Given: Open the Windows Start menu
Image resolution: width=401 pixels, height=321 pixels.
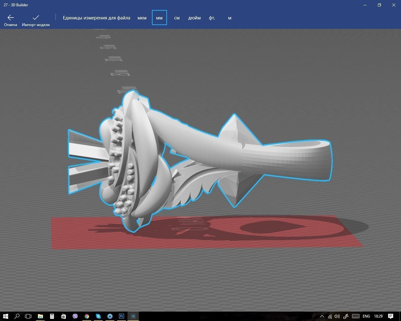Looking at the screenshot, I should point(5,316).
